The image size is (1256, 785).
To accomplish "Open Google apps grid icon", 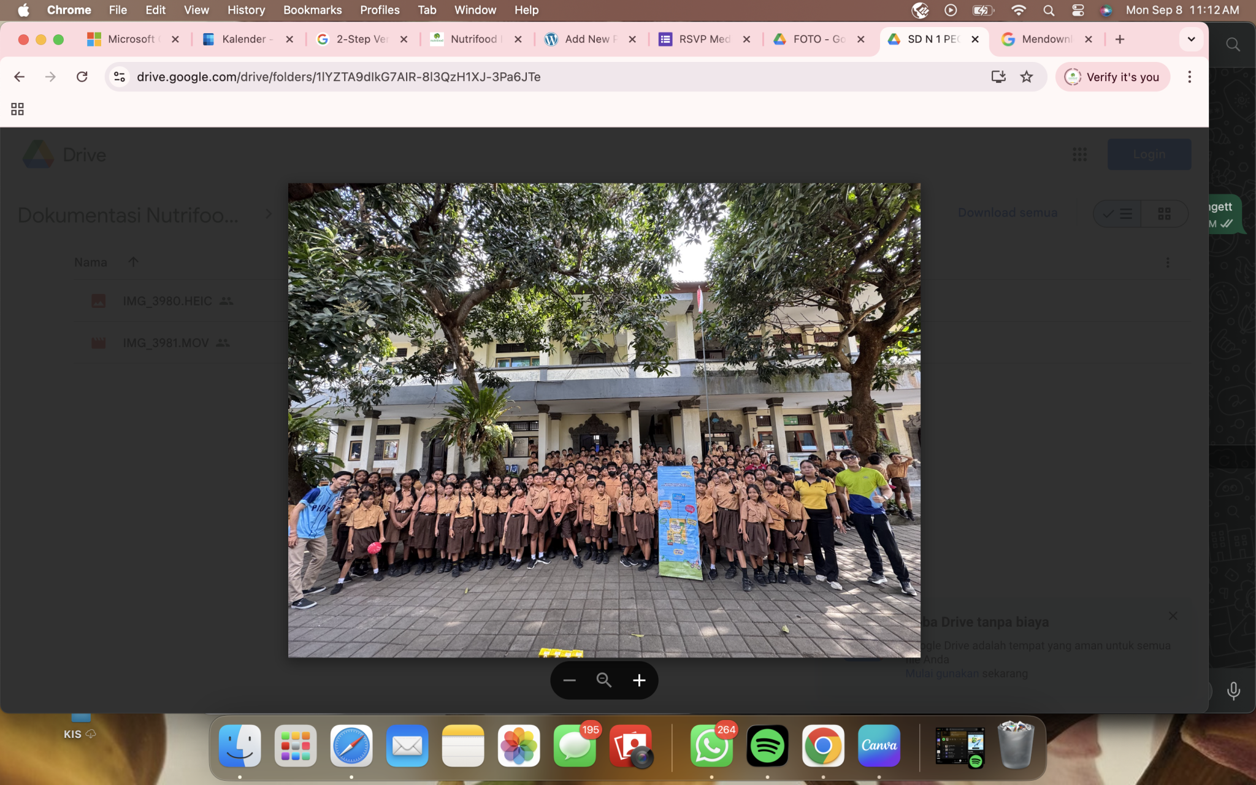I will point(1079,155).
